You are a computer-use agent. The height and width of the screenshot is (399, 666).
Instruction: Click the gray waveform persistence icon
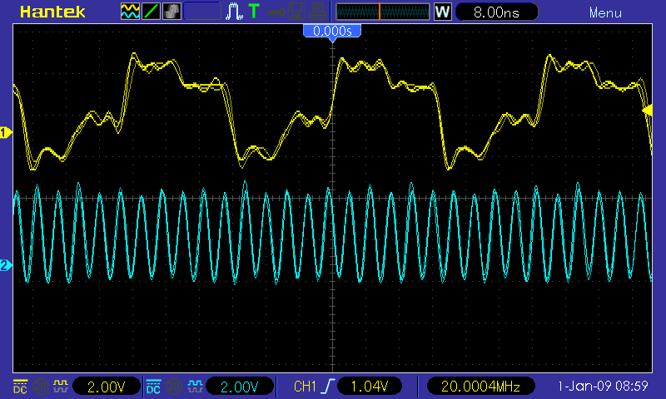tap(171, 12)
